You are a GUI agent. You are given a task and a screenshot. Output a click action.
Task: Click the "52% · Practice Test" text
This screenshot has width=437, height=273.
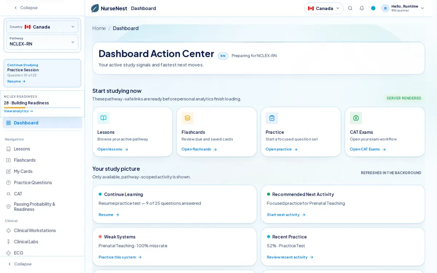click(x=286, y=246)
